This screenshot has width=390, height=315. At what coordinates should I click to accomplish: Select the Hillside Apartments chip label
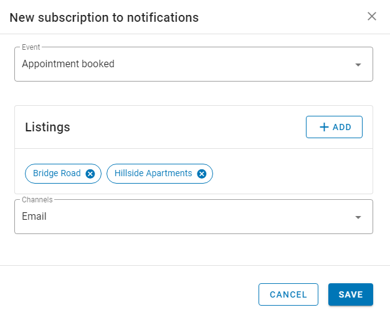click(x=153, y=173)
